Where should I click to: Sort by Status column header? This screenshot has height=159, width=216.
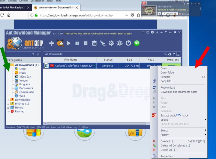107,60
